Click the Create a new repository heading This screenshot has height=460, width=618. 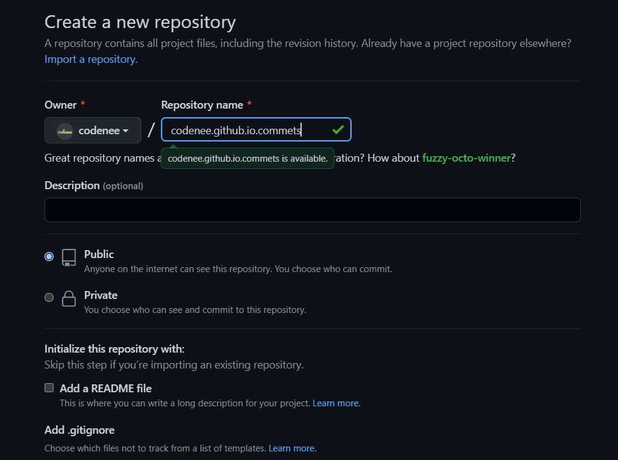[140, 22]
